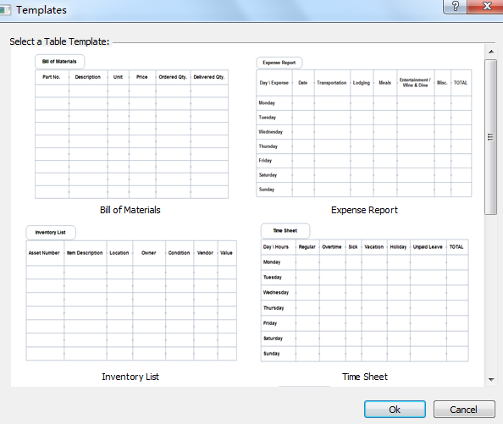Select the Bill of Materials template thumbnail
Screen dimensions: 503x424
coord(131,127)
